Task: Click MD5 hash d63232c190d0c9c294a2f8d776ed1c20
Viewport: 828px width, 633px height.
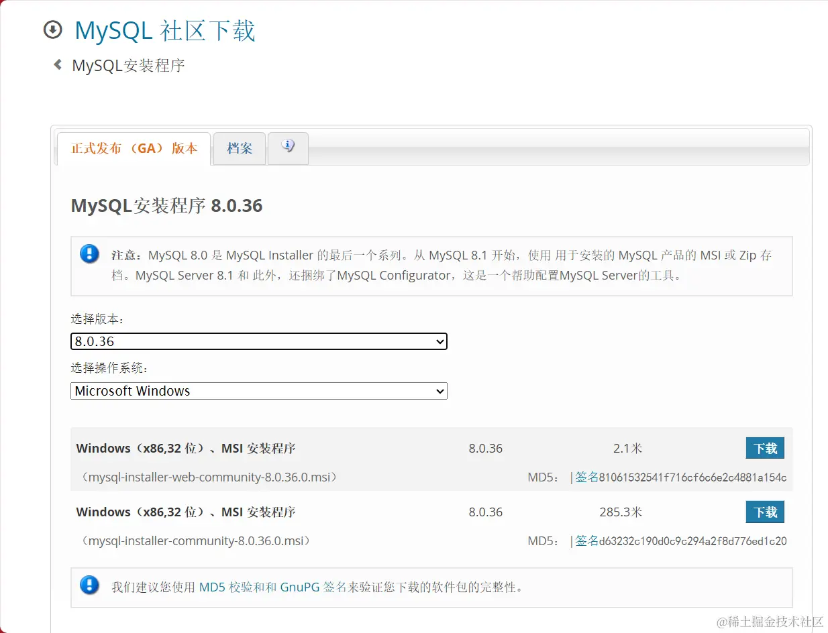Action: pos(693,540)
